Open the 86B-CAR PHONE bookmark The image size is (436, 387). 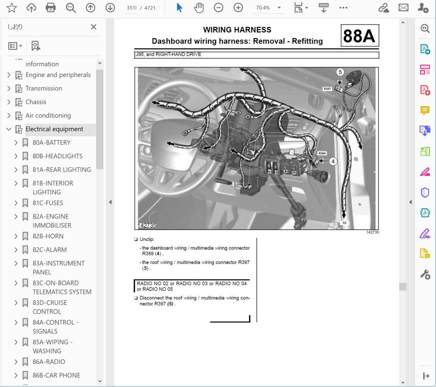(x=56, y=375)
